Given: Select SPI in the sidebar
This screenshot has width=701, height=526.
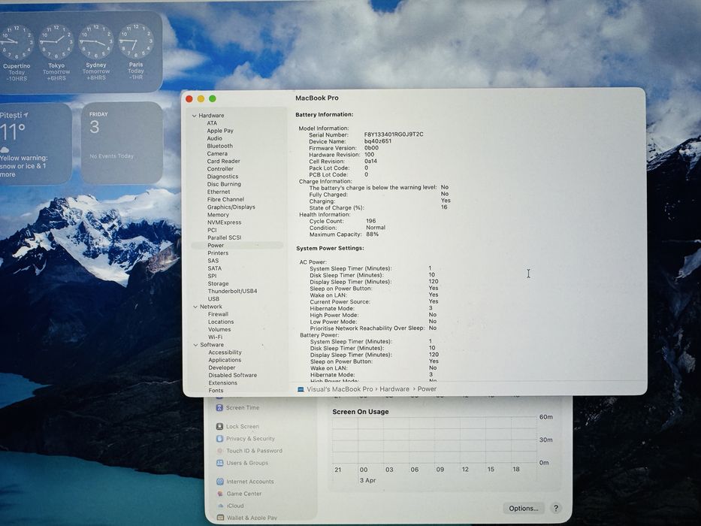Looking at the screenshot, I should 213,276.
